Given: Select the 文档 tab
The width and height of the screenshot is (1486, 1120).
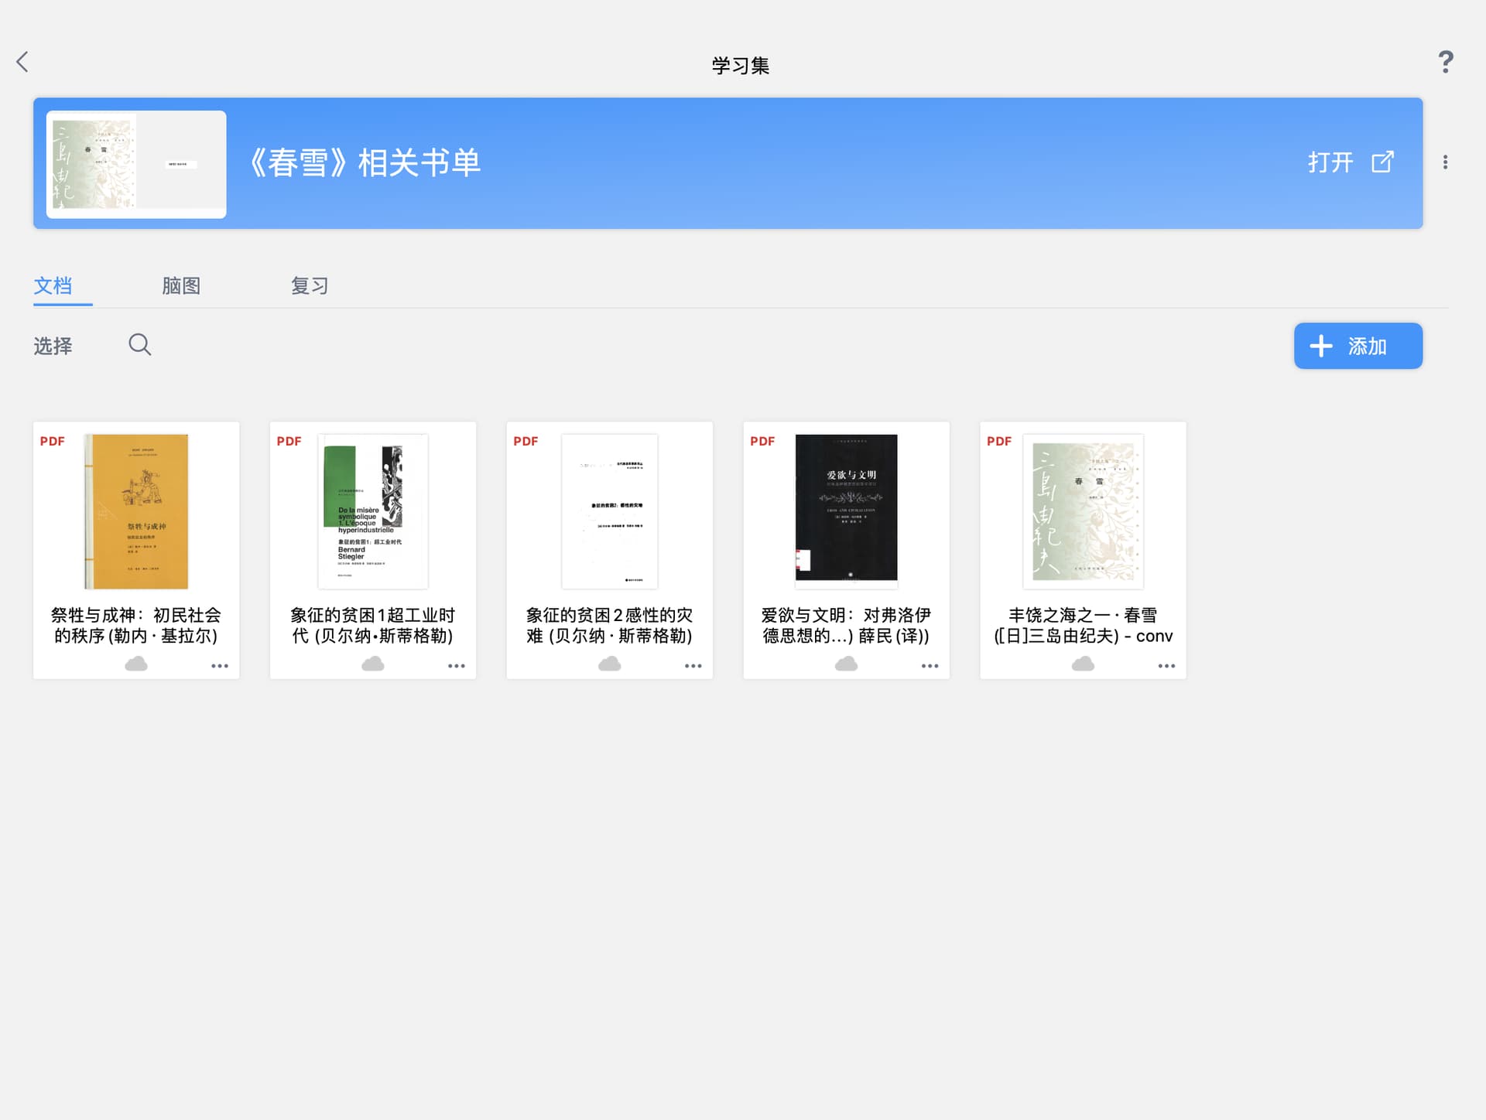Looking at the screenshot, I should pyautogui.click(x=53, y=286).
